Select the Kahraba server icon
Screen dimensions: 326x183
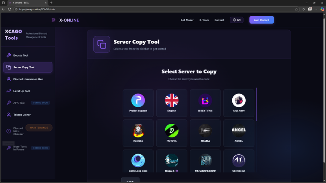coord(138,131)
